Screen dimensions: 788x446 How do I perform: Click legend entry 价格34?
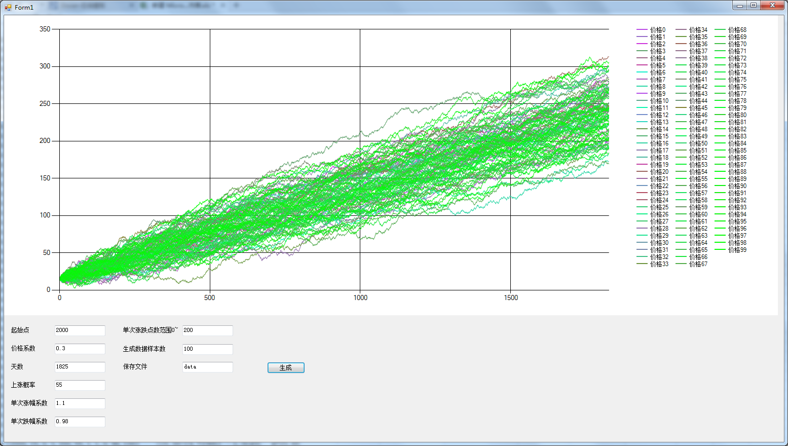692,30
